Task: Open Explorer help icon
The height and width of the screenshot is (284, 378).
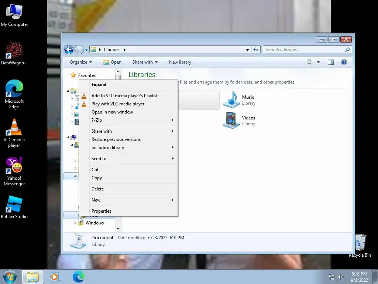Action: [344, 62]
